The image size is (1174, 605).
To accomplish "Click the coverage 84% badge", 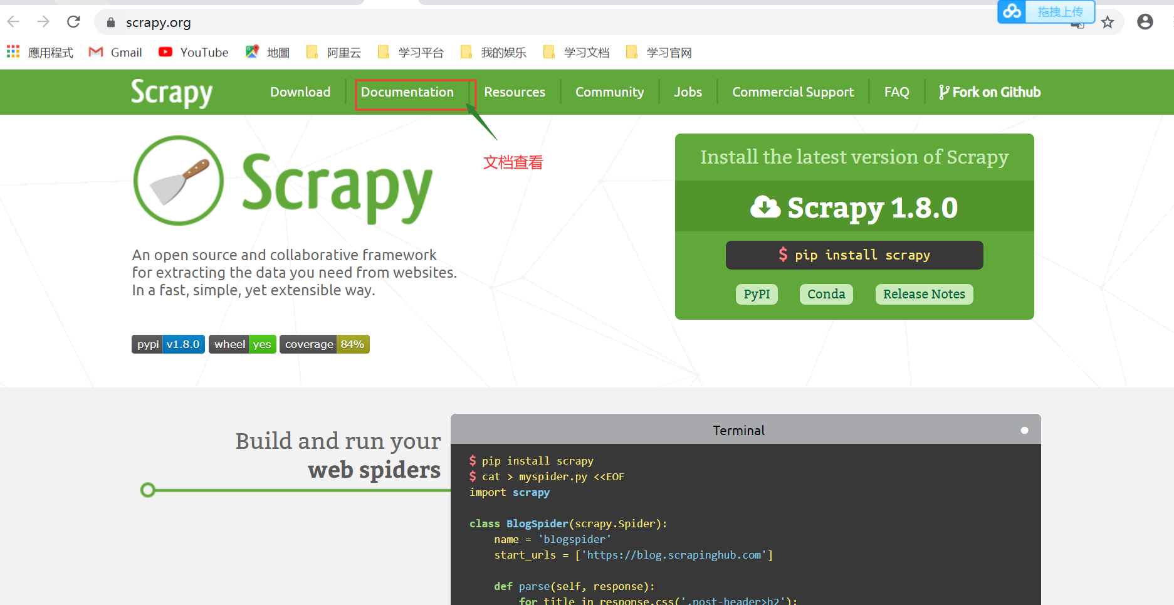I will point(325,344).
